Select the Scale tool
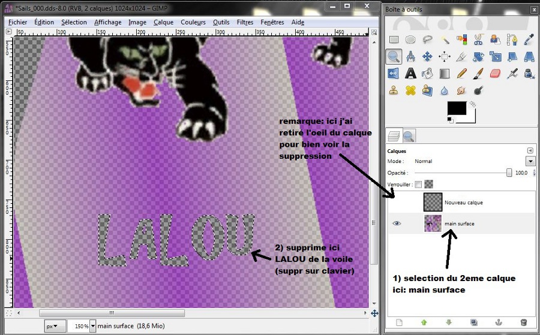 click(495, 56)
